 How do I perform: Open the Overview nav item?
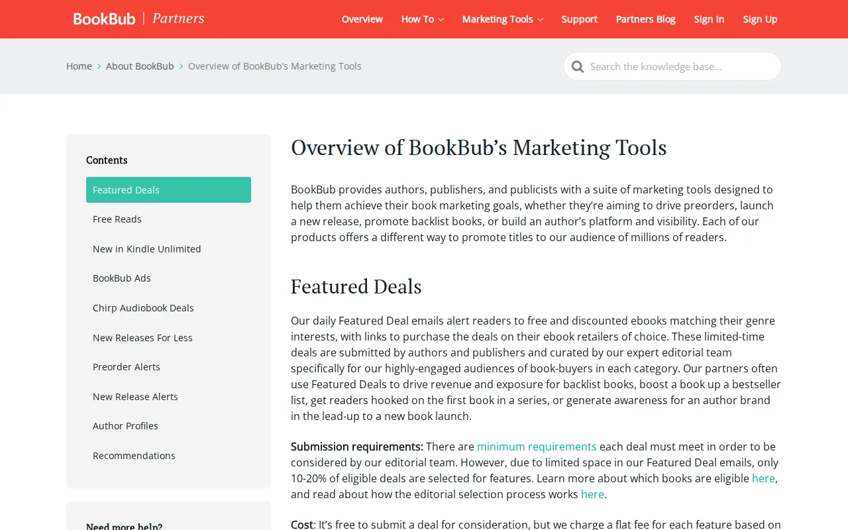pyautogui.click(x=362, y=19)
